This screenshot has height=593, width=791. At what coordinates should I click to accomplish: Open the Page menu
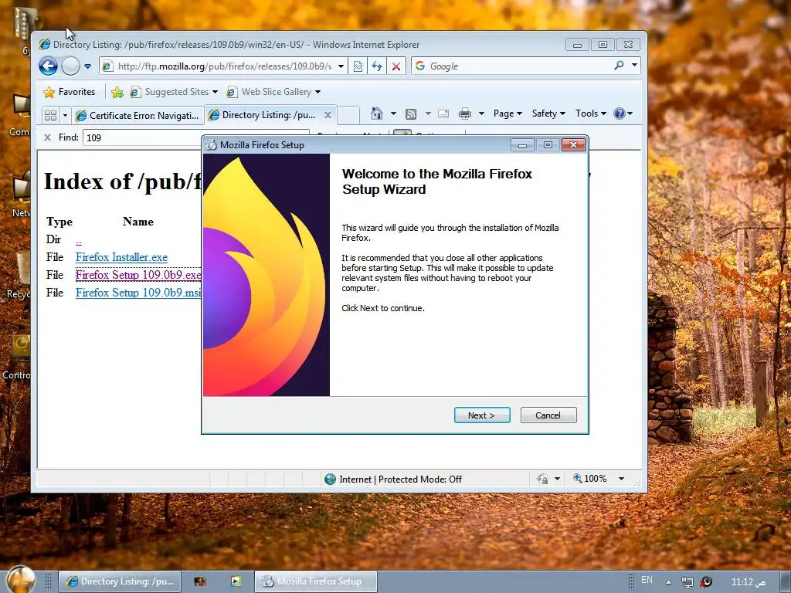tap(508, 114)
